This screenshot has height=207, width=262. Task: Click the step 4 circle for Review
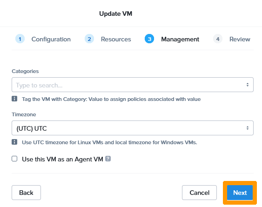[218, 39]
